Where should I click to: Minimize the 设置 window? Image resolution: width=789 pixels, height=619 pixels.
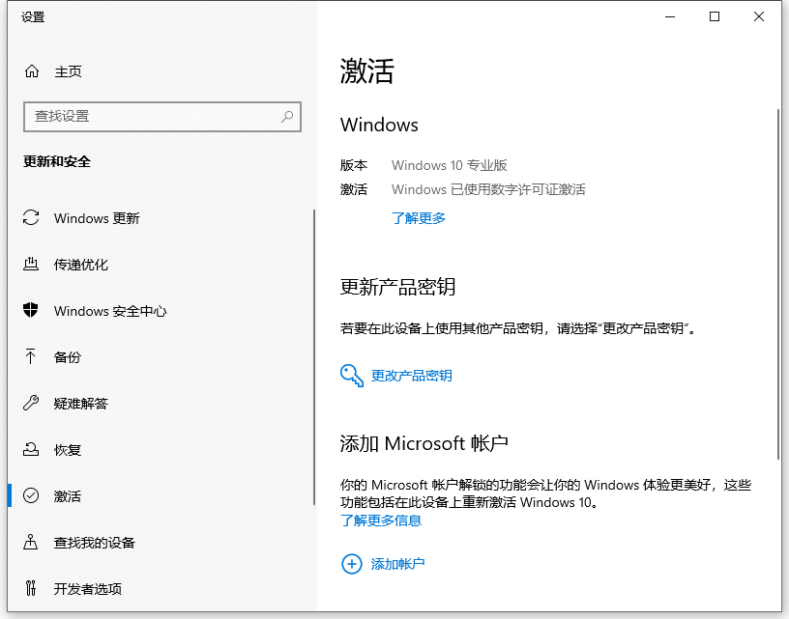pos(670,16)
